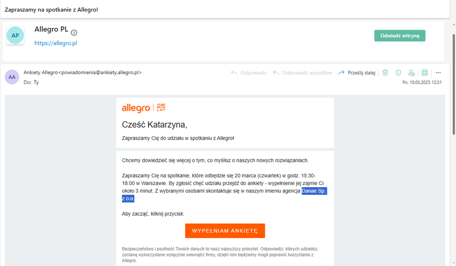Delete the email with the trash icon
This screenshot has width=456, height=266.
[385, 73]
